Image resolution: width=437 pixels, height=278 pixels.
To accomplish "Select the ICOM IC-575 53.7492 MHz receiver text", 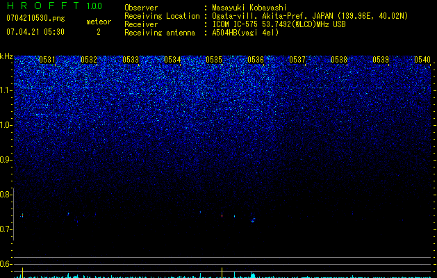I will pos(279,24).
